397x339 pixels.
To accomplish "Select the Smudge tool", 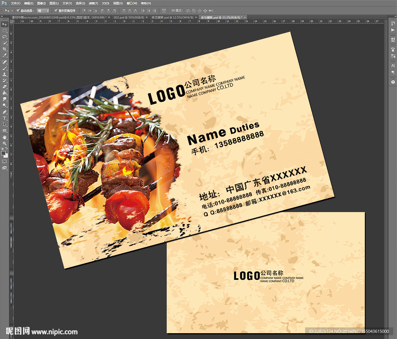I will pos(4,99).
